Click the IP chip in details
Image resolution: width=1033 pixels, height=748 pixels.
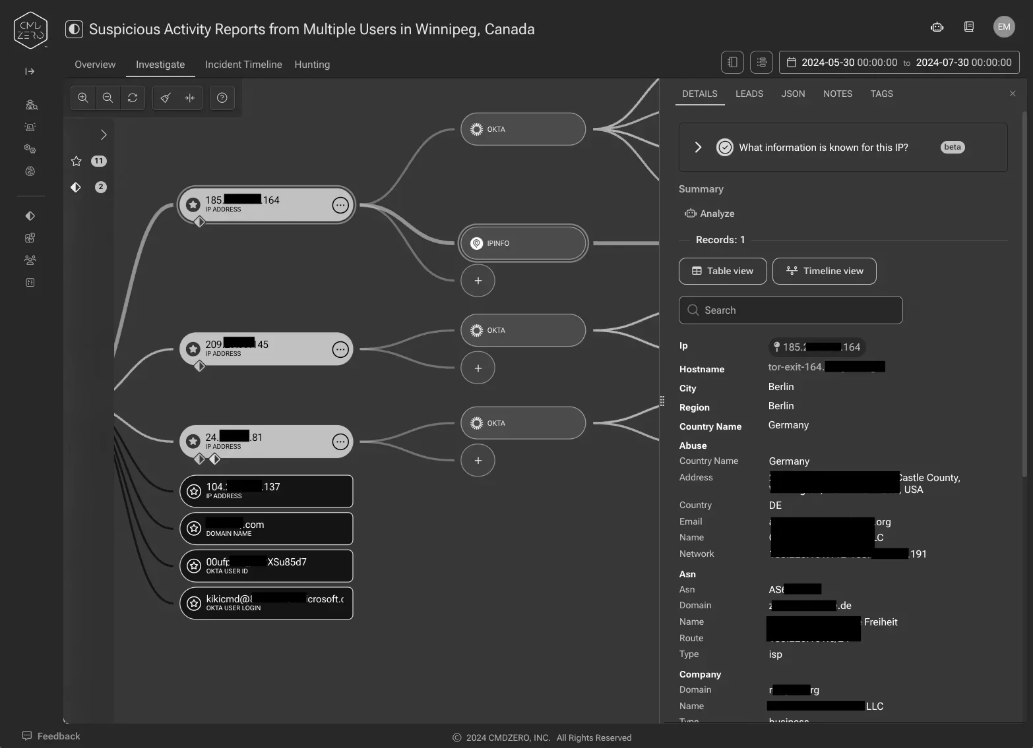tap(817, 347)
